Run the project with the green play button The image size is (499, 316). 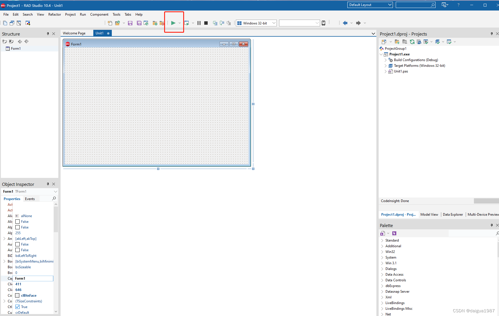173,23
